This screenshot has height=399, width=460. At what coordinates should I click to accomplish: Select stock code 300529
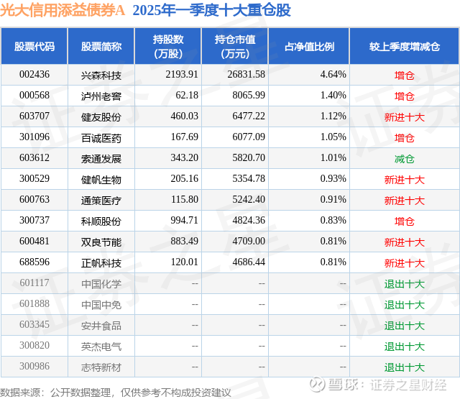34,179
